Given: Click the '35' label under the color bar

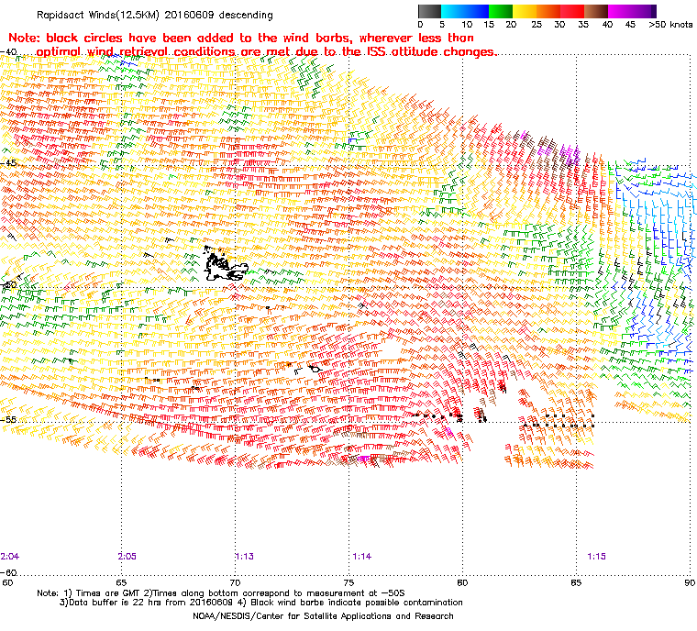Looking at the screenshot, I should point(583,25).
